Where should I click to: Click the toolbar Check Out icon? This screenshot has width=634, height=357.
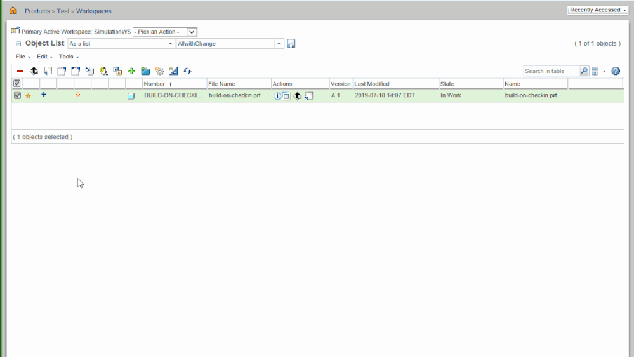62,71
